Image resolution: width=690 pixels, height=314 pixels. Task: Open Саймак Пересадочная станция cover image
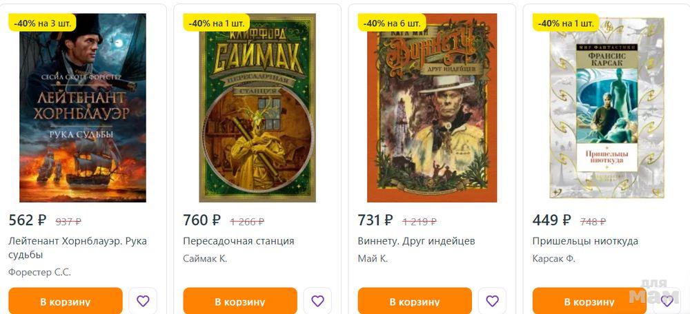click(257, 107)
